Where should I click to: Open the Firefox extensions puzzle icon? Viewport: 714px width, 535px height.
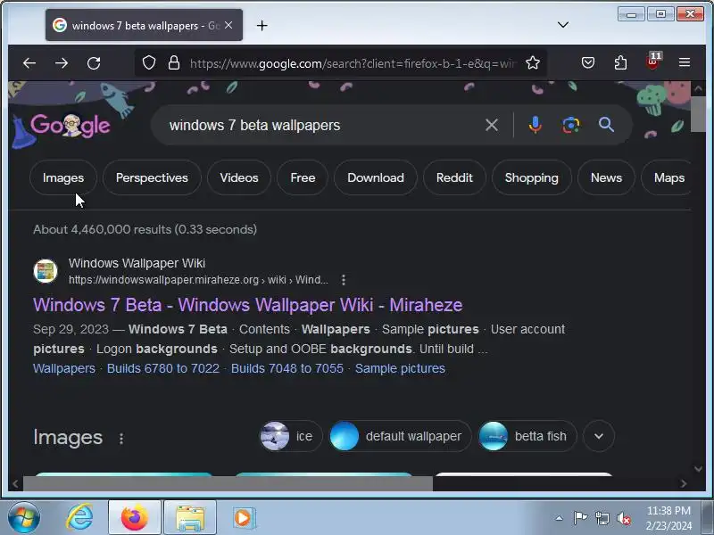[620, 62]
